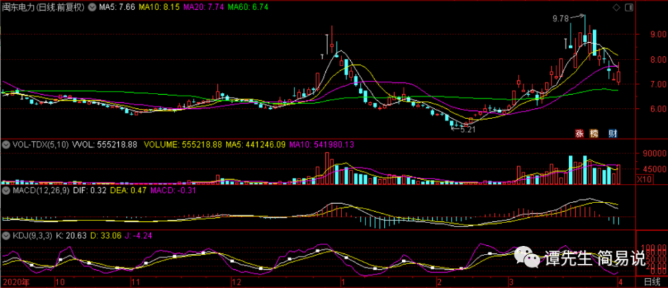
Task: Click the 9.78 high price annotation
Action: [560, 18]
